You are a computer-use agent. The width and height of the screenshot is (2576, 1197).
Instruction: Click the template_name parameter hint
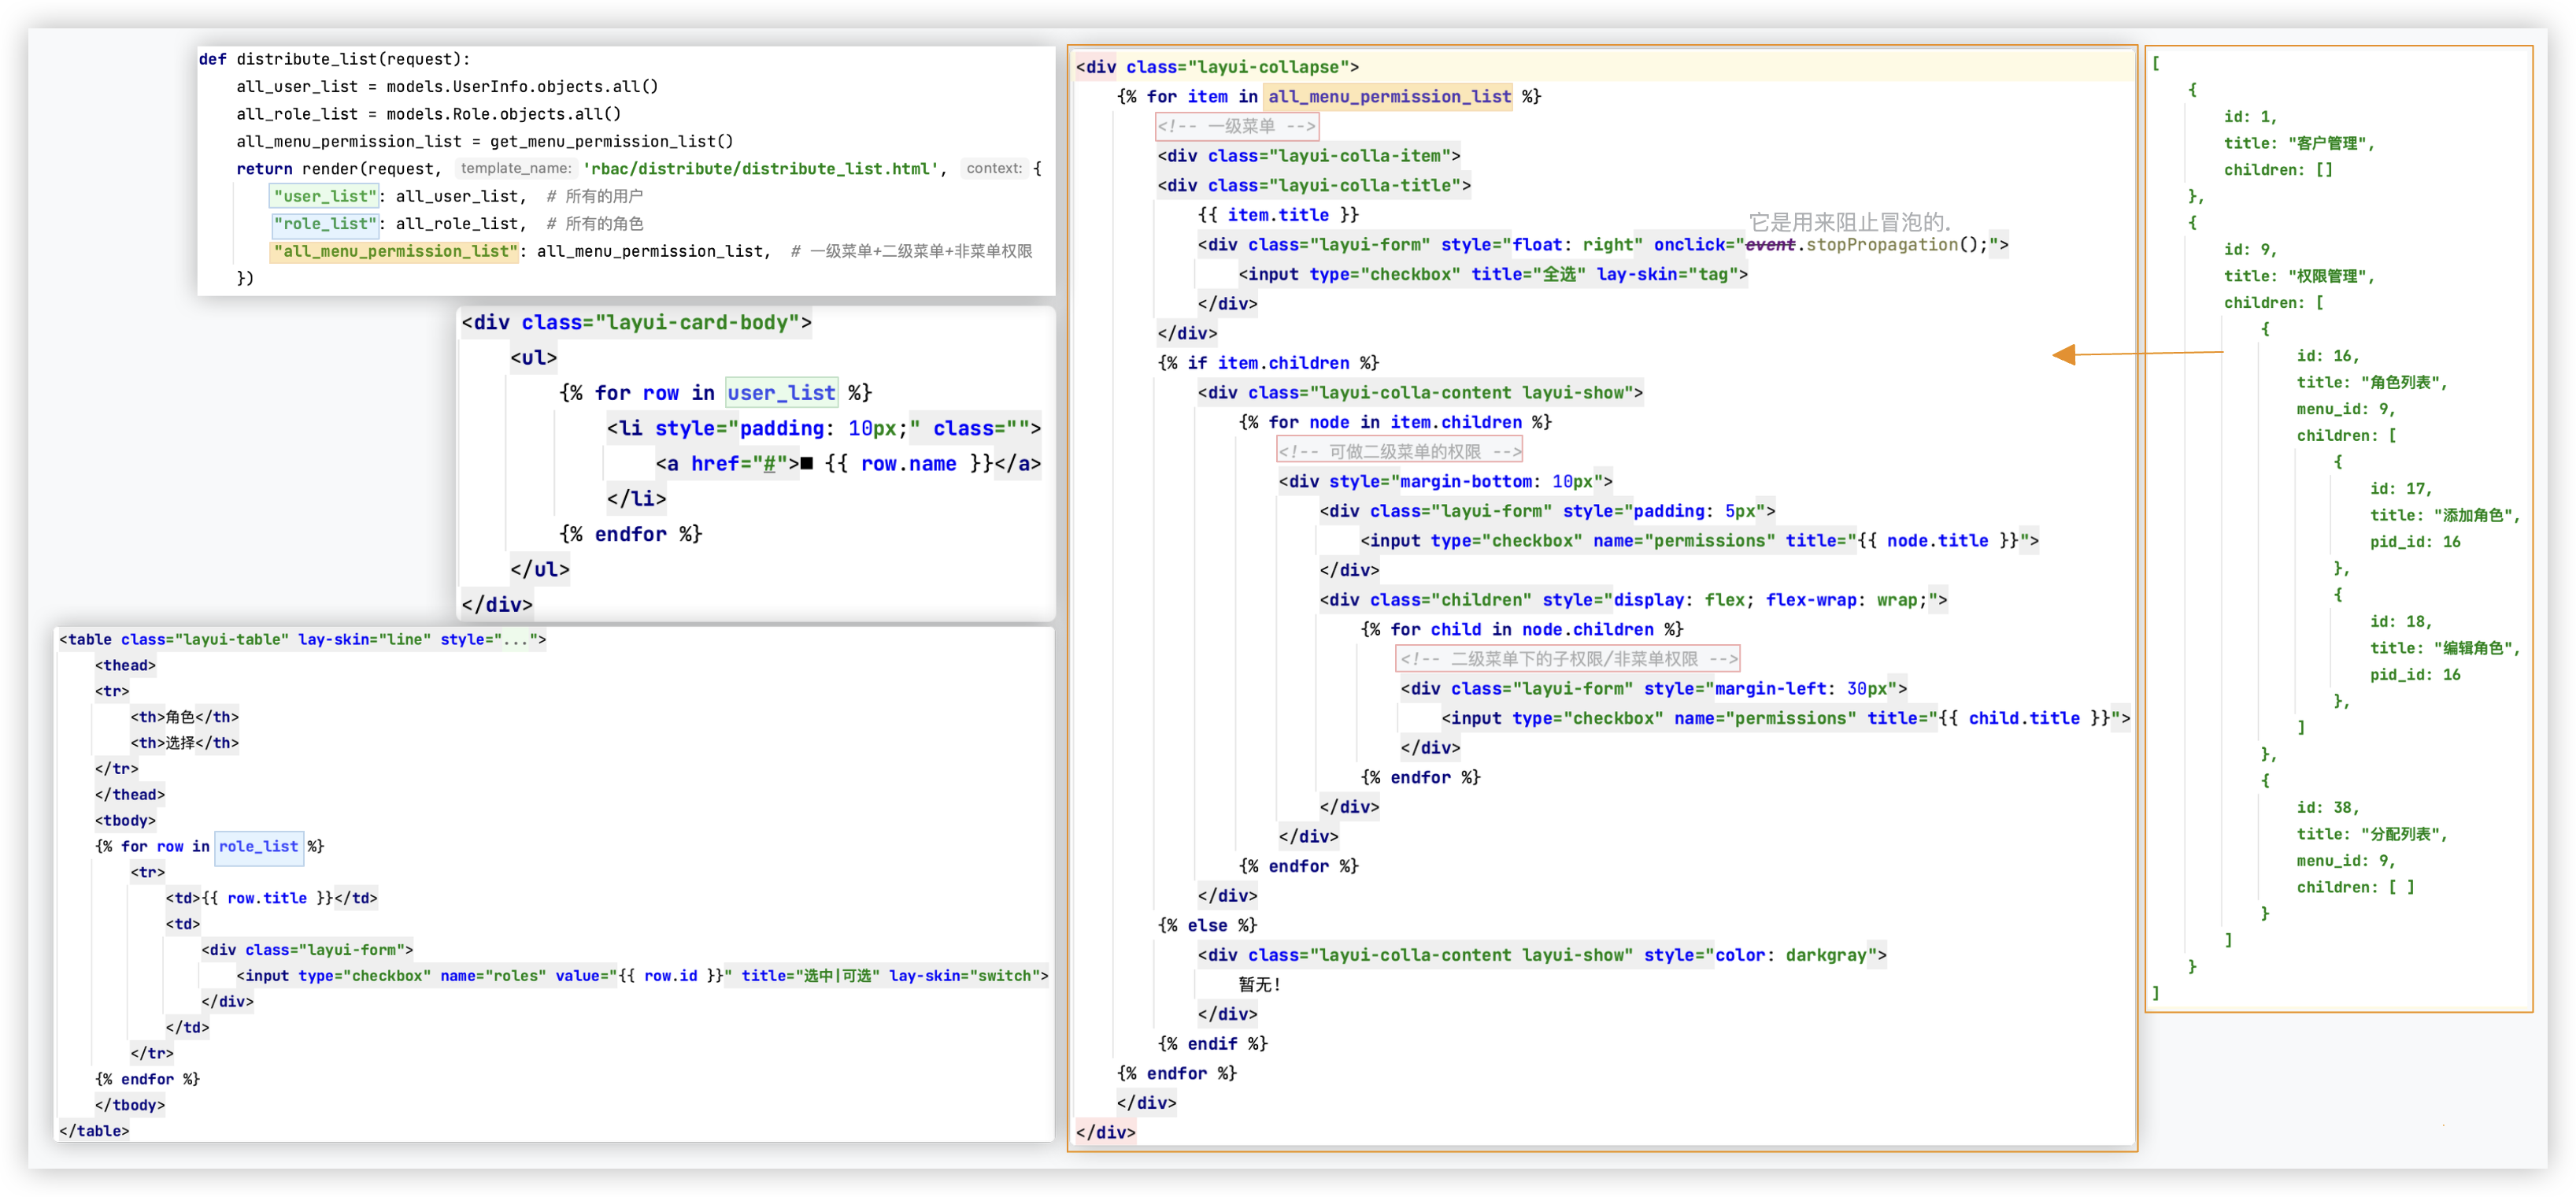tap(516, 168)
